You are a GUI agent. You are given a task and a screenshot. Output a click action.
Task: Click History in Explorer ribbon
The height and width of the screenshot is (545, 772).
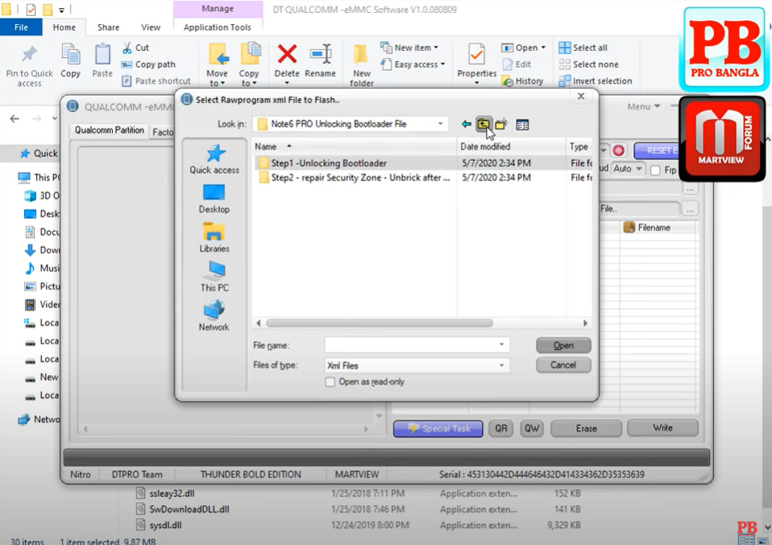coord(522,81)
